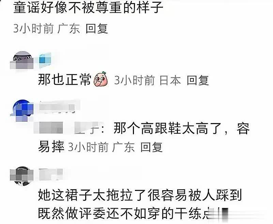Tap the 3小时前 日本 timestamp
273x224 pixels.
[148, 80]
